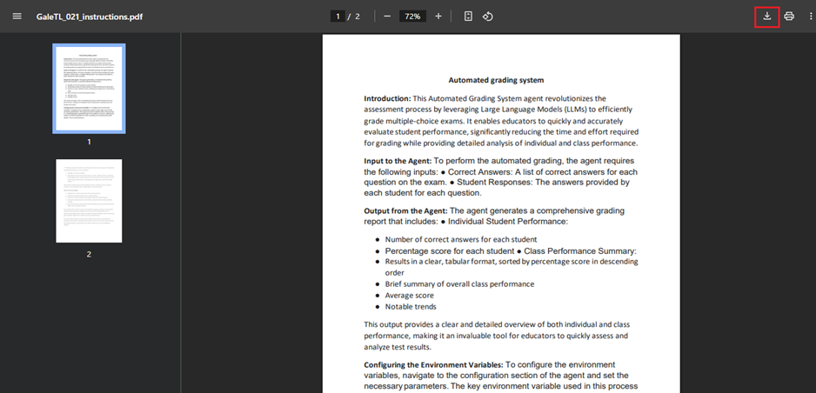Download the PDF with the download icon
This screenshot has height=393, width=816.
[766, 17]
